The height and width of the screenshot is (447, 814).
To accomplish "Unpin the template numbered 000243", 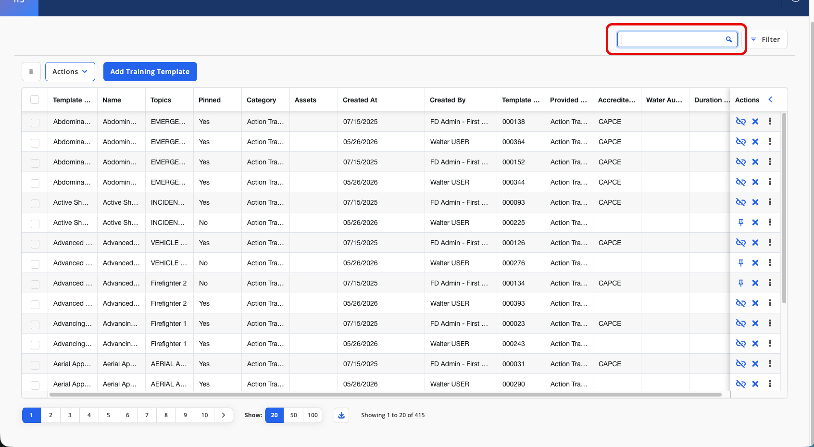I will click(741, 344).
